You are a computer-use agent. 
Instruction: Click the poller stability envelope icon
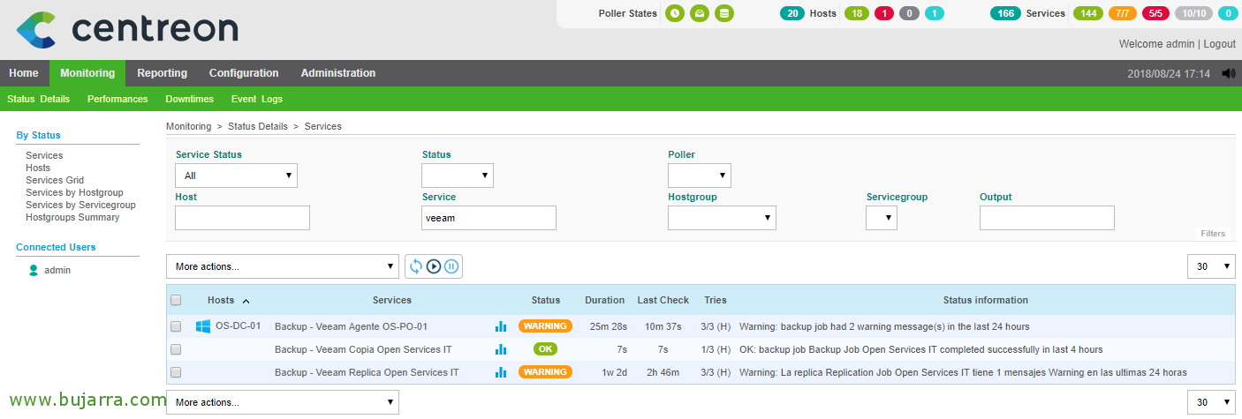pyautogui.click(x=700, y=13)
